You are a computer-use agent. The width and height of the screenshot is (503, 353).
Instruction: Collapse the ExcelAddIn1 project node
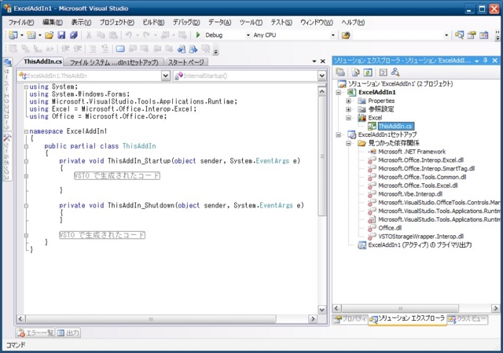(x=339, y=93)
